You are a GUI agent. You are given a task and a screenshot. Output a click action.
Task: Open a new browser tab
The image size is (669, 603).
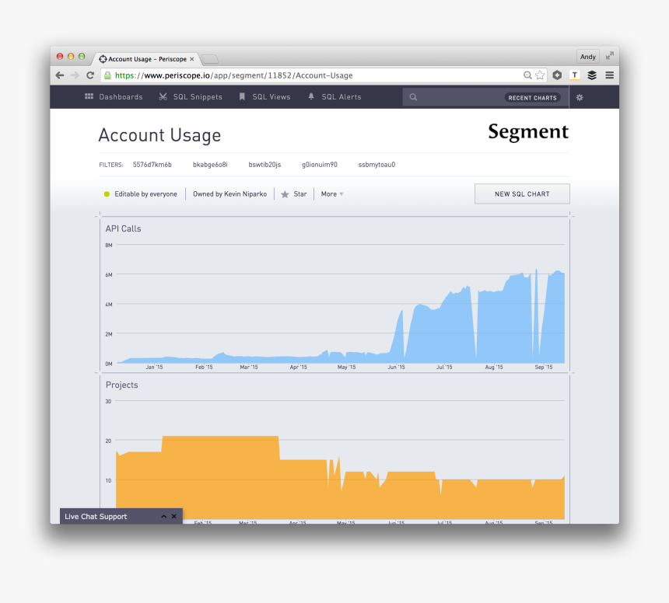coord(209,59)
